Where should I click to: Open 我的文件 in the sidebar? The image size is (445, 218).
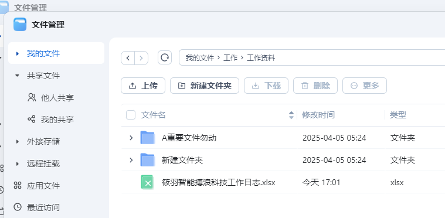(56, 53)
